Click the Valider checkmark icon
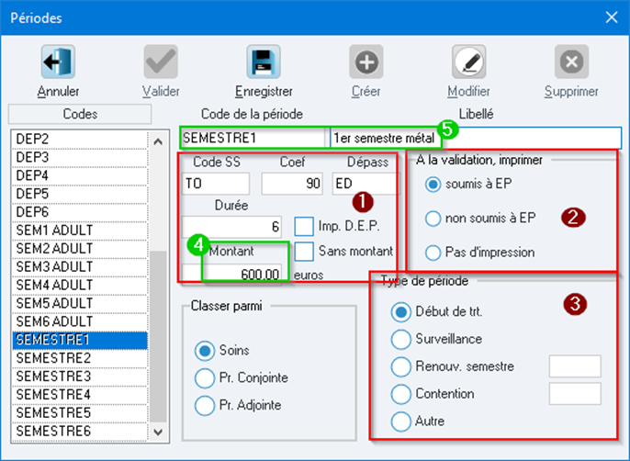630x461 pixels. click(x=161, y=62)
